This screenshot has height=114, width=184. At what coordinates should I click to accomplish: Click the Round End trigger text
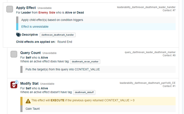[65, 42]
